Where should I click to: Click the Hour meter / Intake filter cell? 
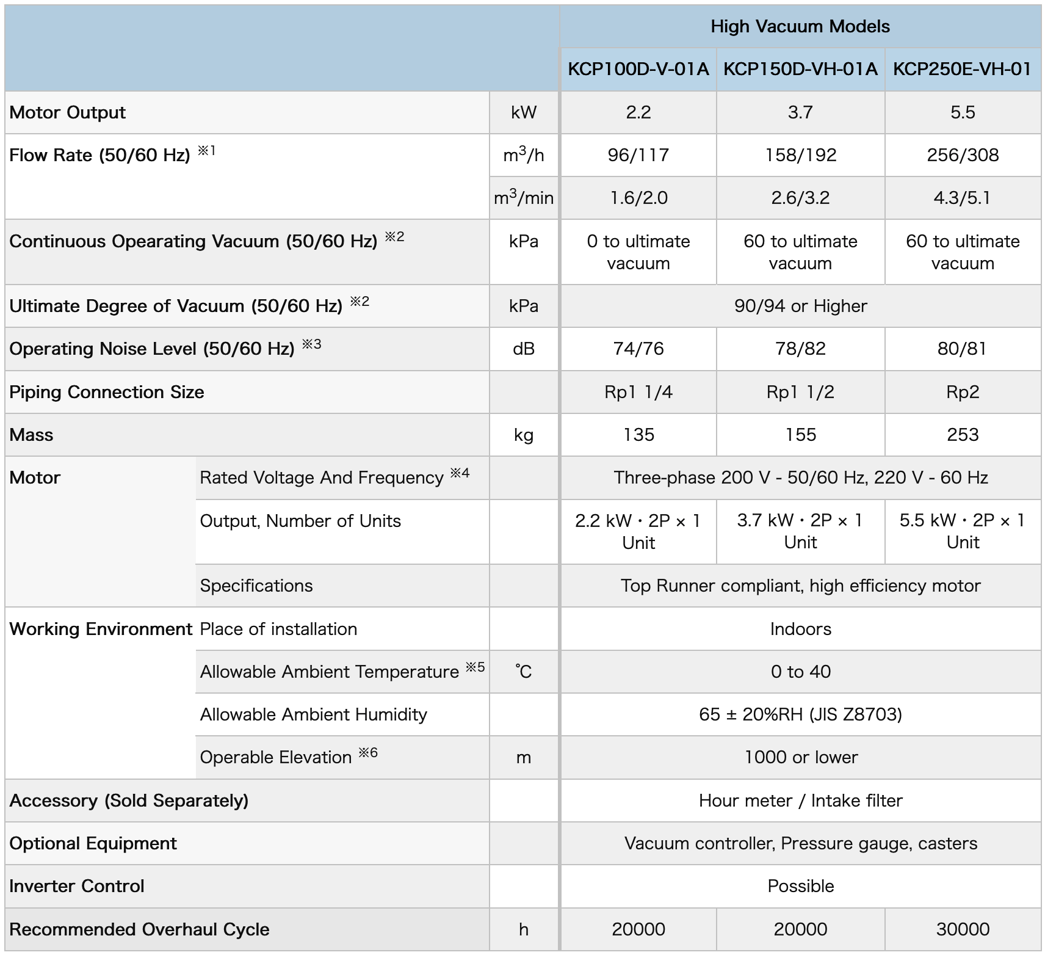point(800,801)
